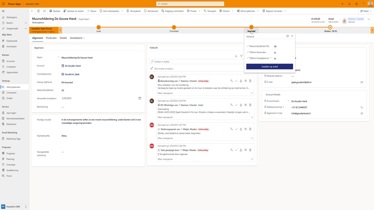Assign the Telefoongesprek timeline entry

tap(231, 129)
